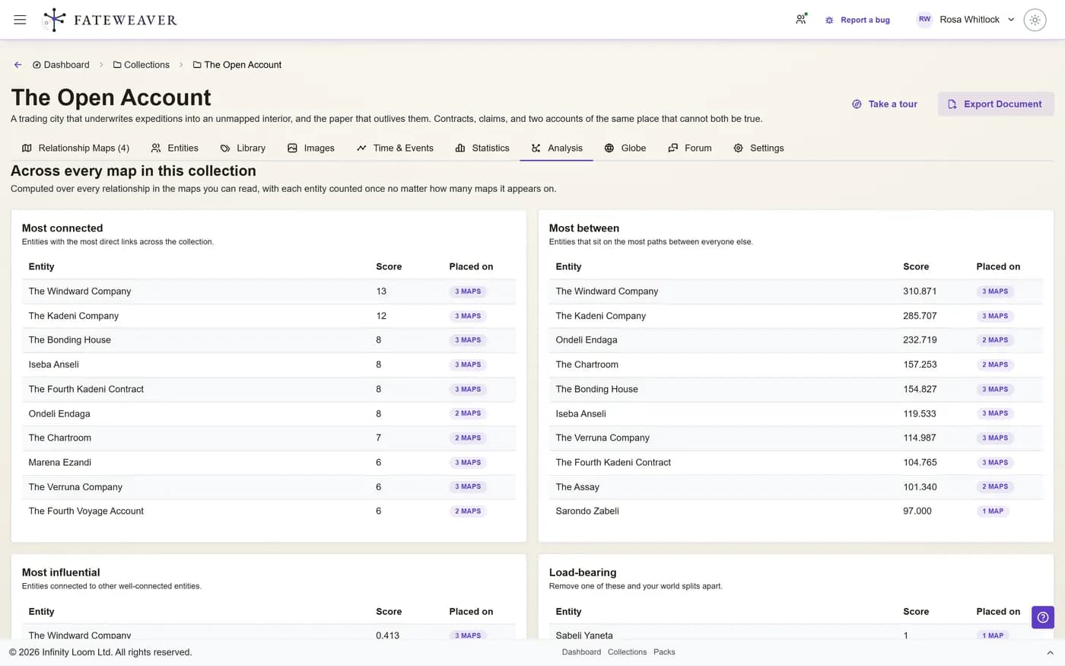Click the RW user avatar

924,19
